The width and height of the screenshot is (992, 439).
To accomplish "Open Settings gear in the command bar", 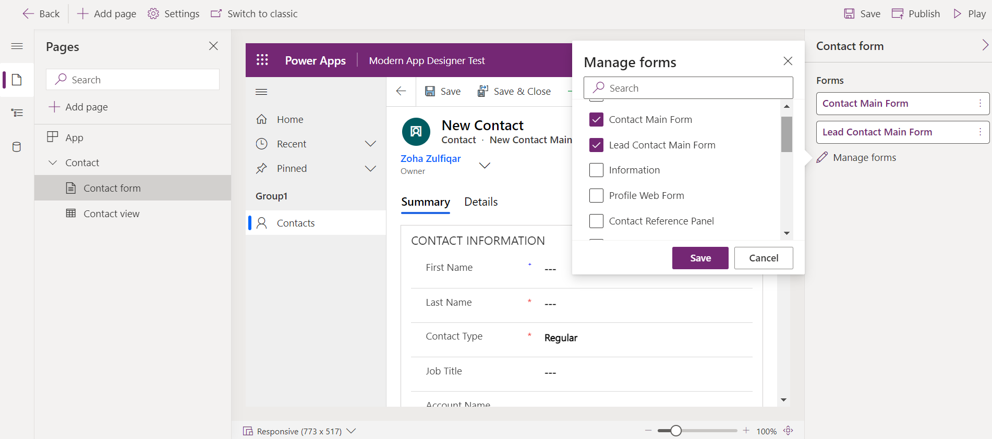I will [x=173, y=14].
